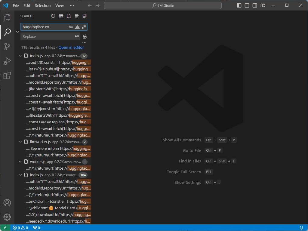Open result '...needed>.",downloadUrl:"https://'
The width and height of the screenshot is (308, 231).
coord(58,221)
